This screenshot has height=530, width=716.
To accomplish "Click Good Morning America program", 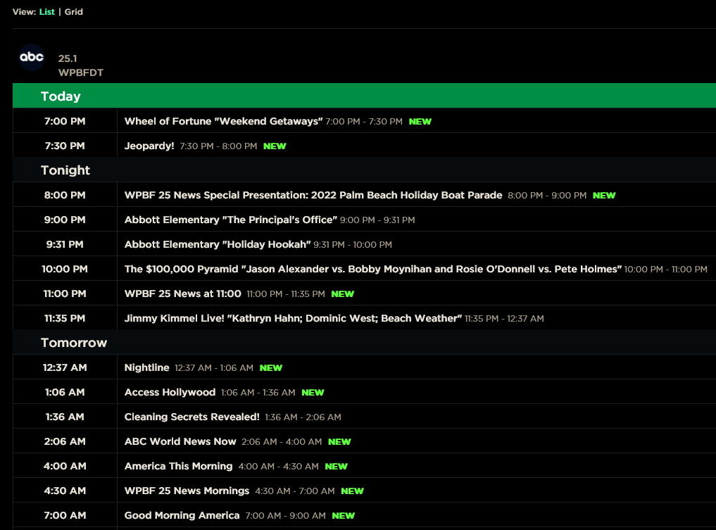I will (x=182, y=515).
